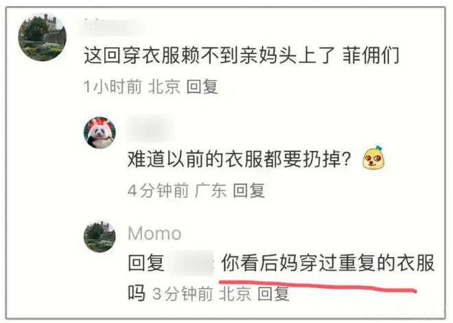Select the underlined text 你看后妈穿过重复的衣服
The height and width of the screenshot is (323, 453).
coord(328,263)
